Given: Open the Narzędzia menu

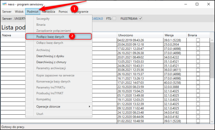Looking at the screenshot, I should coord(48,12).
